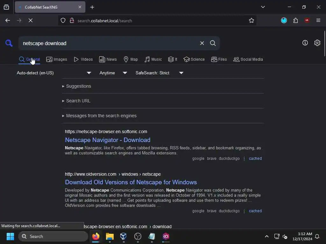Go back to previous page

tap(8, 20)
